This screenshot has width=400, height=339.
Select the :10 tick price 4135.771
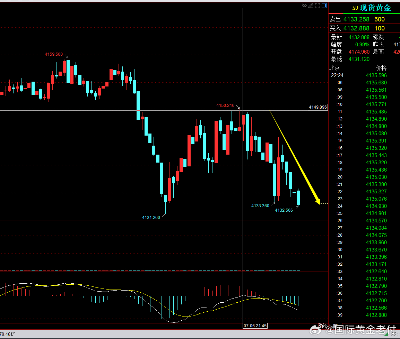pos(376,104)
